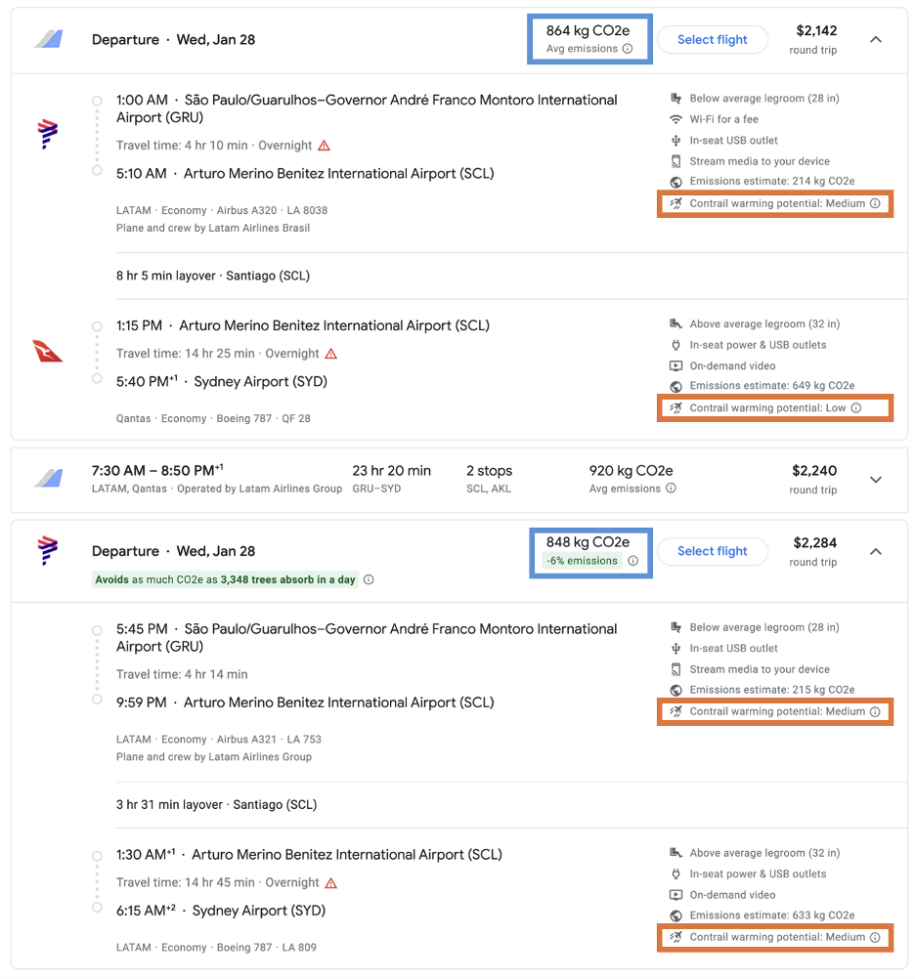Click the -6% emissions badge
This screenshot has width=915, height=979.
pyautogui.click(x=583, y=561)
